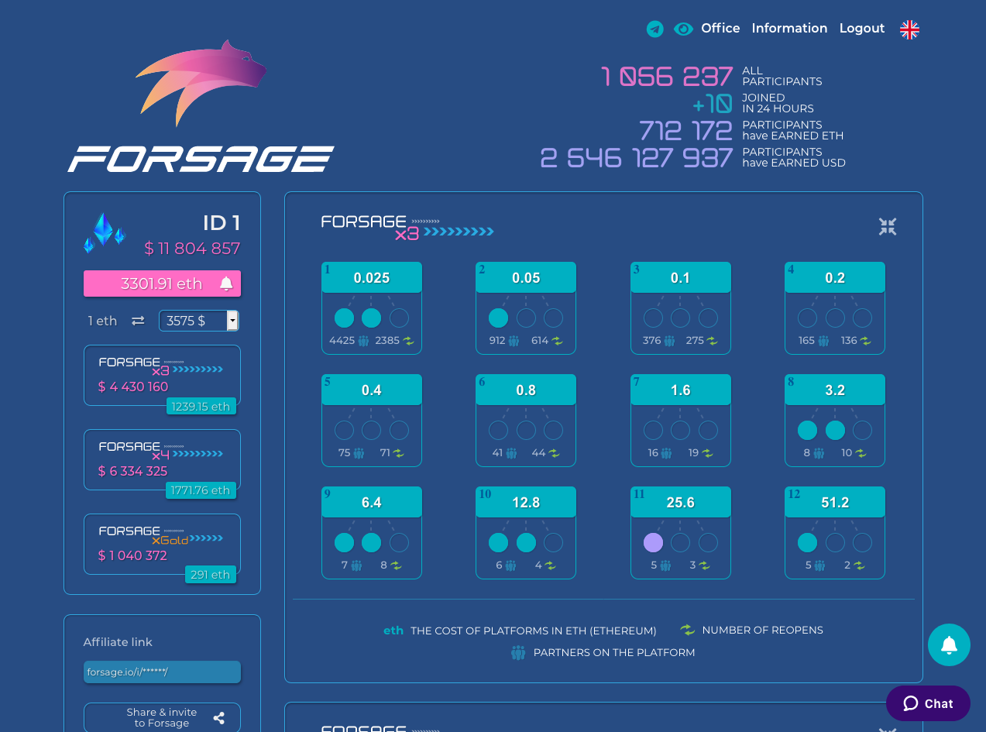986x732 pixels.
Task: Select platform 3 header 0.1
Action: point(681,277)
